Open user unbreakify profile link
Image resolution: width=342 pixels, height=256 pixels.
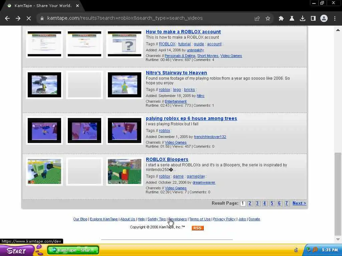coord(195,50)
